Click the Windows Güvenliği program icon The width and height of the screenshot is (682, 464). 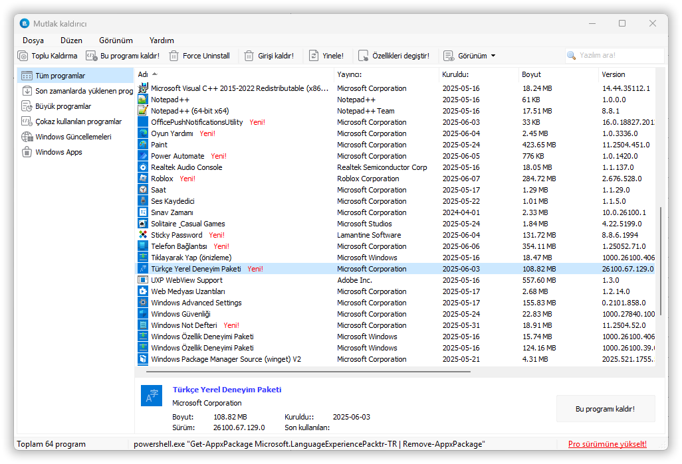143,314
